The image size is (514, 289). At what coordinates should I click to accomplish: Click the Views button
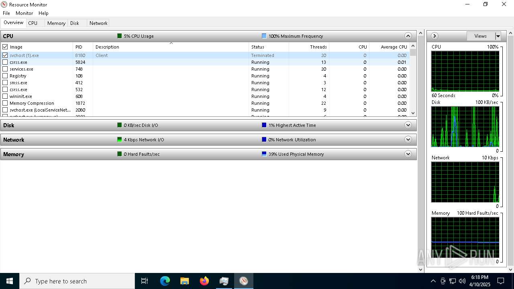point(481,36)
